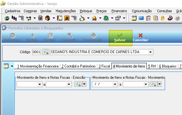Open the Cadastros menu
The width and height of the screenshot is (182, 115).
click(x=13, y=11)
